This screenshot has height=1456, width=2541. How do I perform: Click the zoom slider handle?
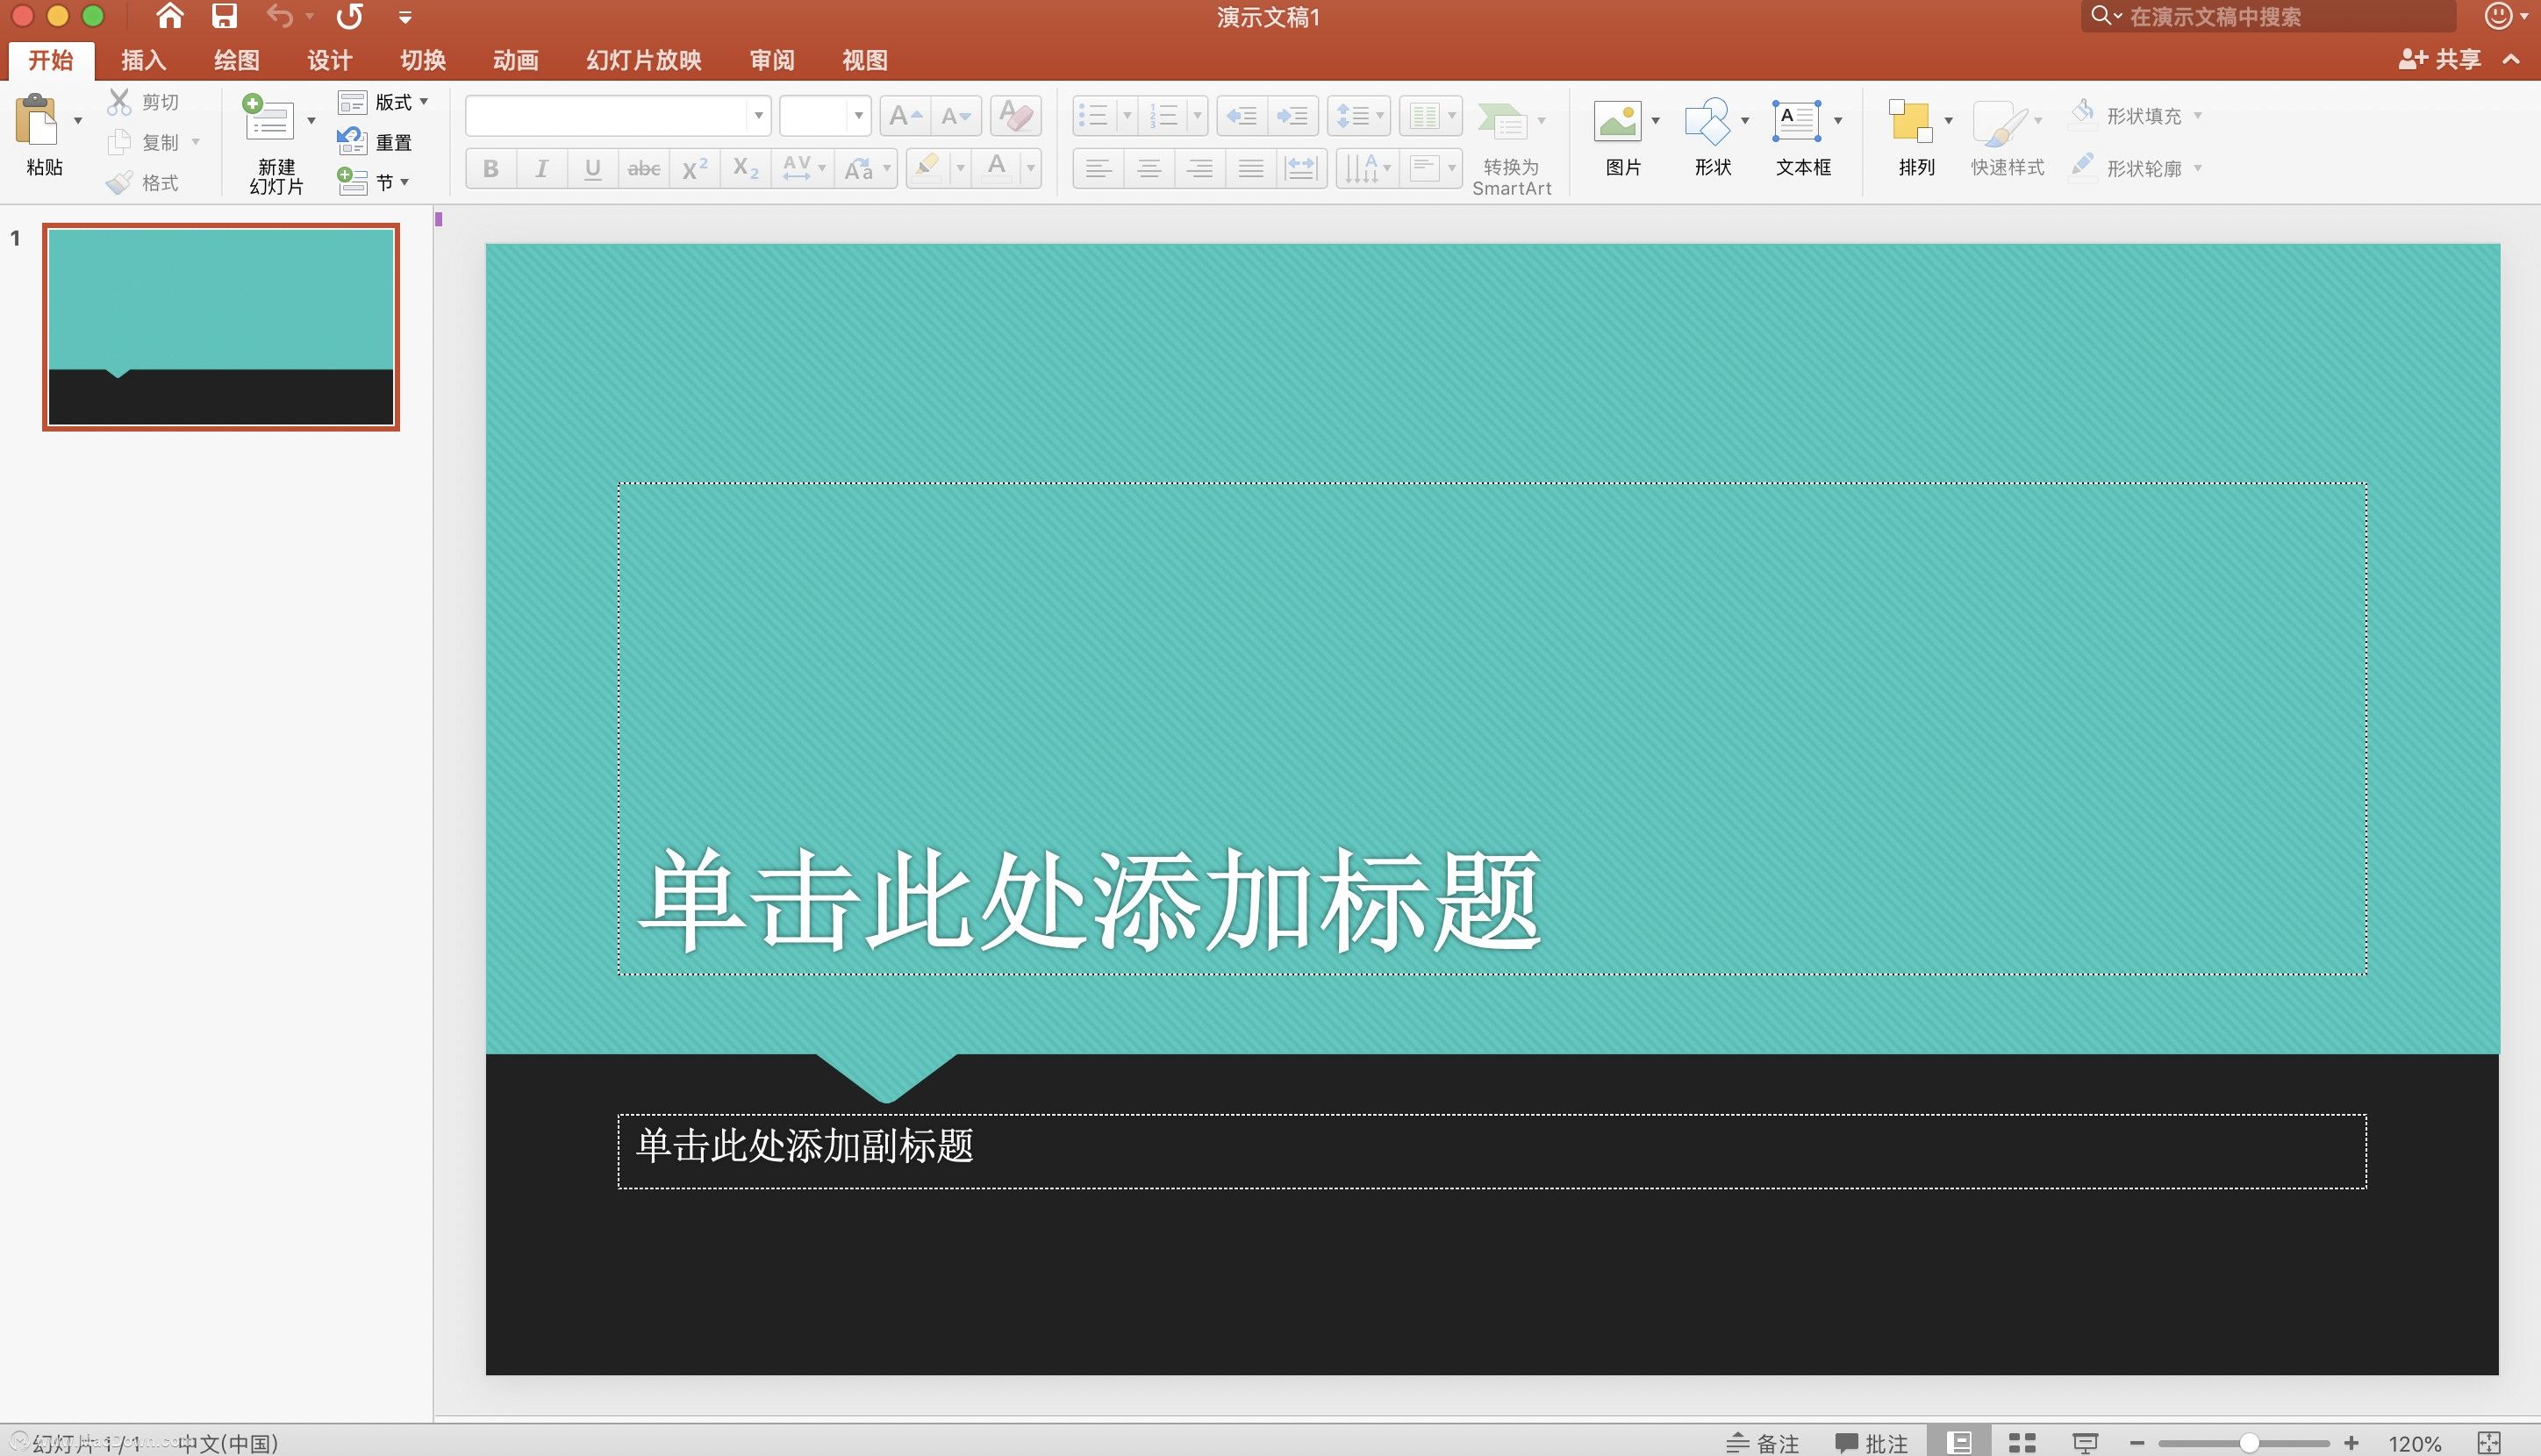click(x=2249, y=1443)
